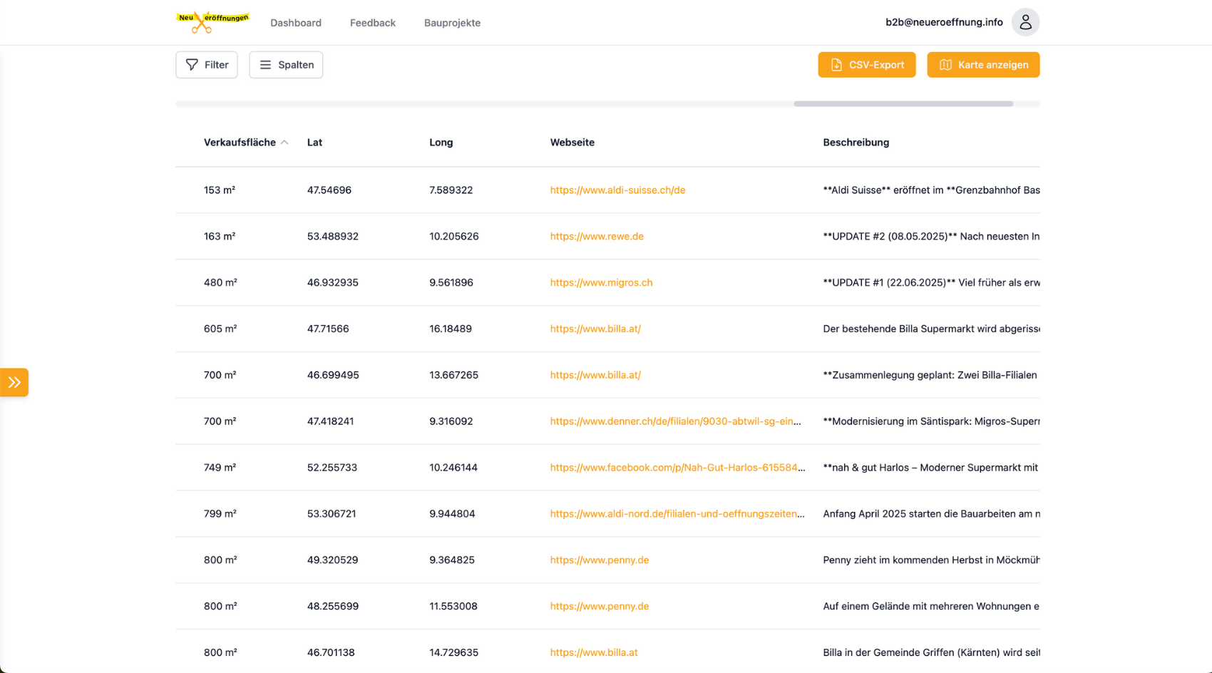Image resolution: width=1212 pixels, height=673 pixels.
Task: Open the Filter options
Action: pyautogui.click(x=207, y=65)
